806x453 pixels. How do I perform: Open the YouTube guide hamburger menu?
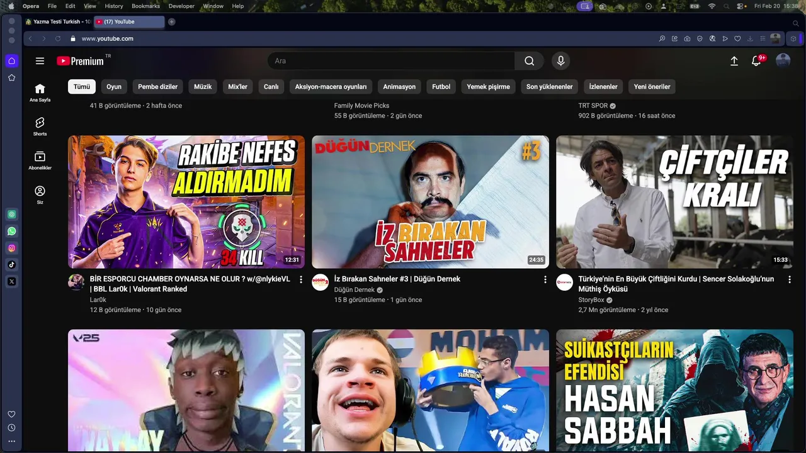[x=40, y=61]
